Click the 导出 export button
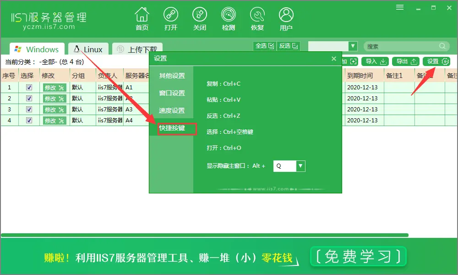458x275 pixels. [x=406, y=61]
